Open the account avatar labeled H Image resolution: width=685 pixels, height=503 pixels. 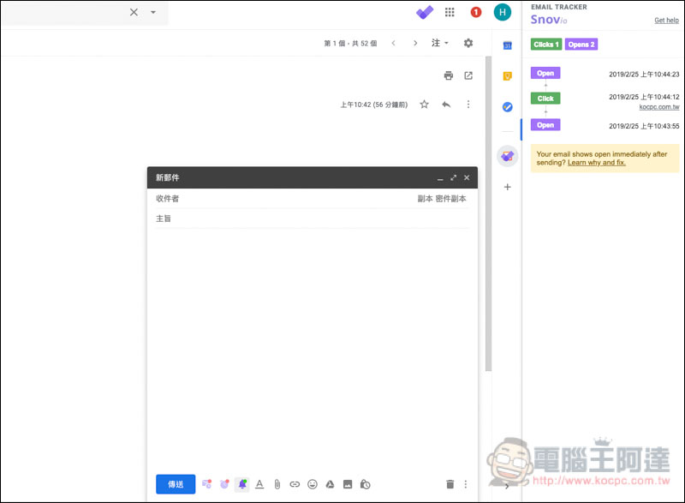point(503,12)
